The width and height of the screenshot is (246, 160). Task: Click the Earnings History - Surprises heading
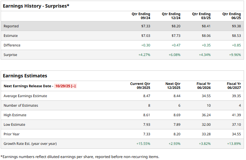pyautogui.click(x=36, y=6)
